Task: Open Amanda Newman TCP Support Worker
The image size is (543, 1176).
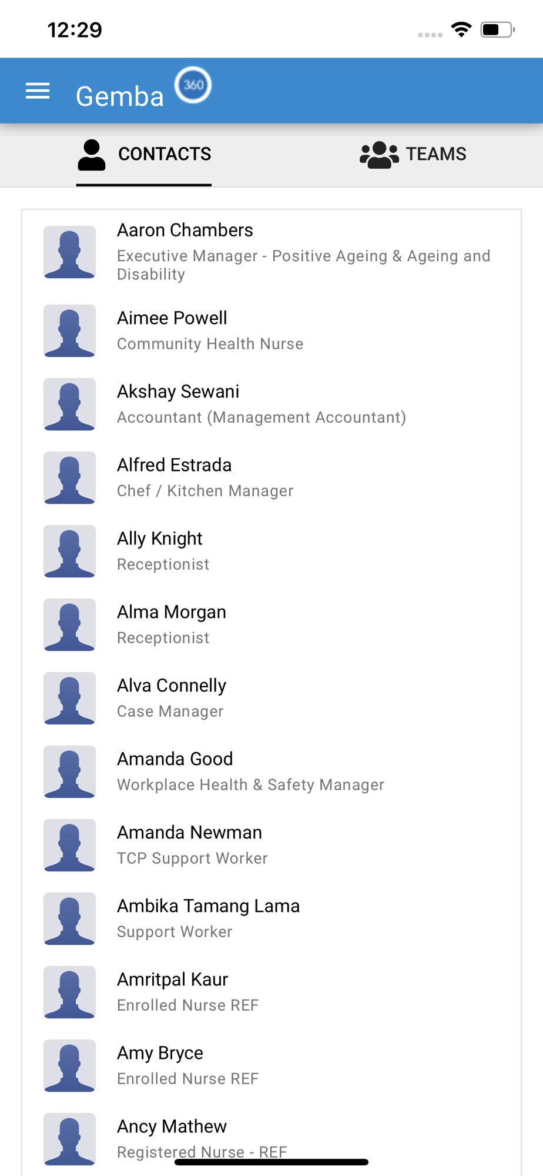Action: pyautogui.click(x=271, y=845)
